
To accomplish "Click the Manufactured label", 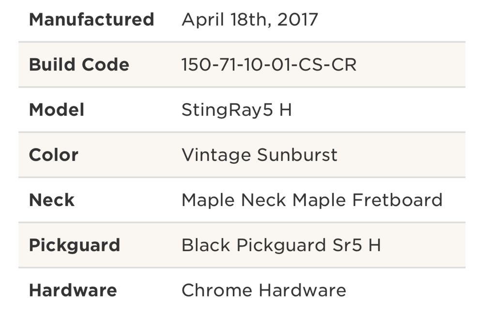I will (x=91, y=19).
